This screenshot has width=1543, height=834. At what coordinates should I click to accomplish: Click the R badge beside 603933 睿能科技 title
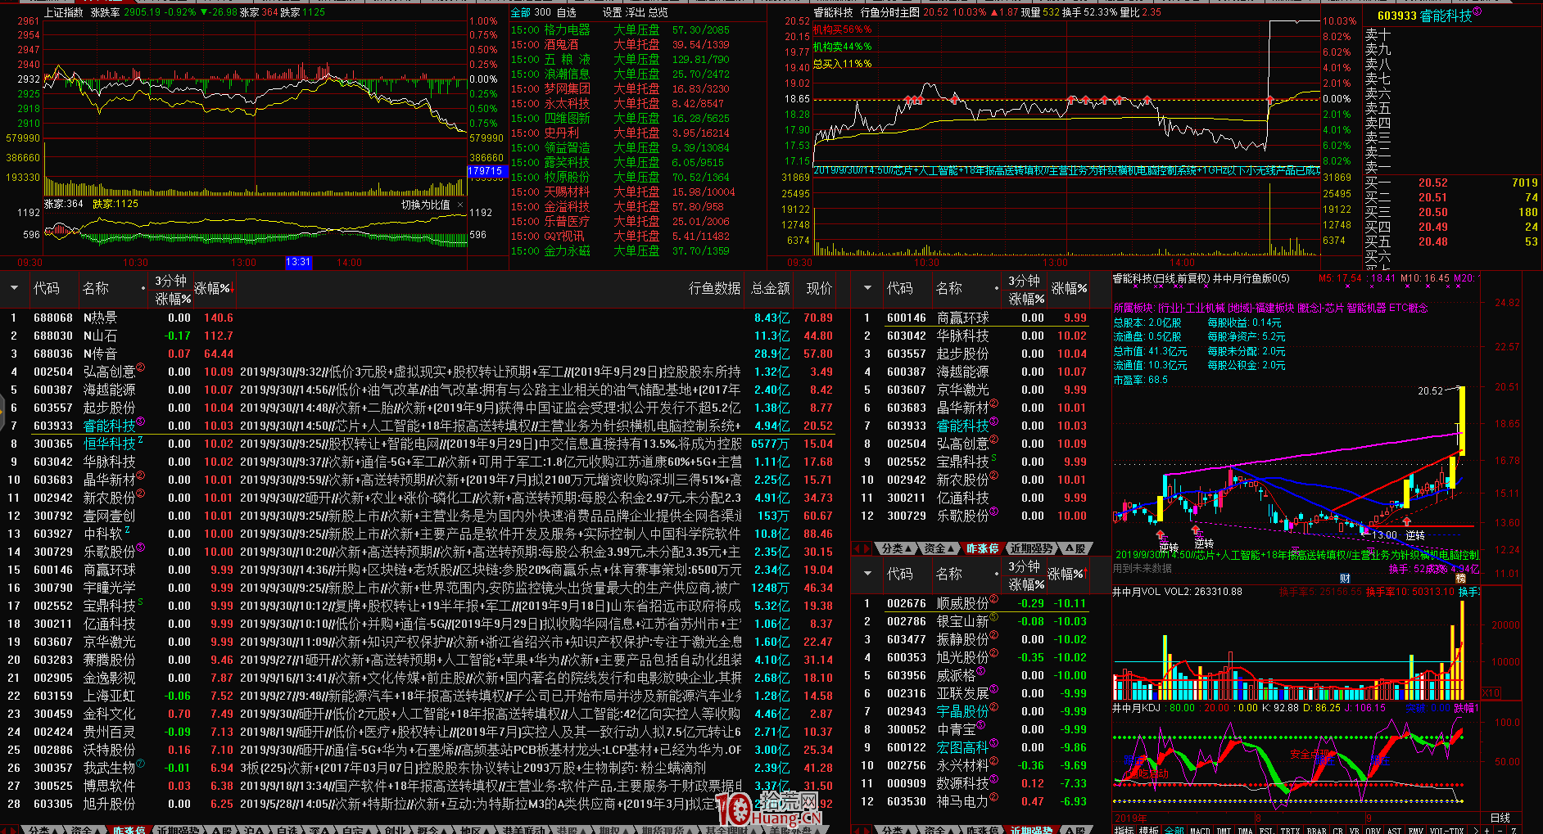[x=1477, y=11]
